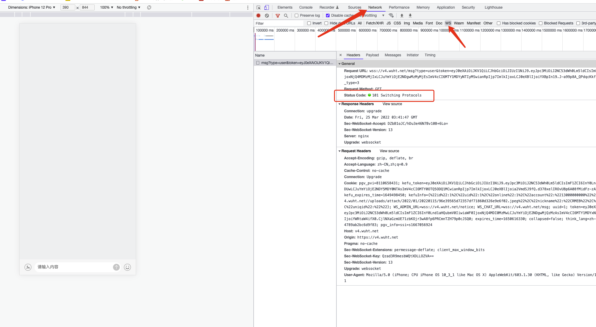Select the Fetch/XHR filter type
Image resolution: width=596 pixels, height=327 pixels.
pyautogui.click(x=375, y=23)
